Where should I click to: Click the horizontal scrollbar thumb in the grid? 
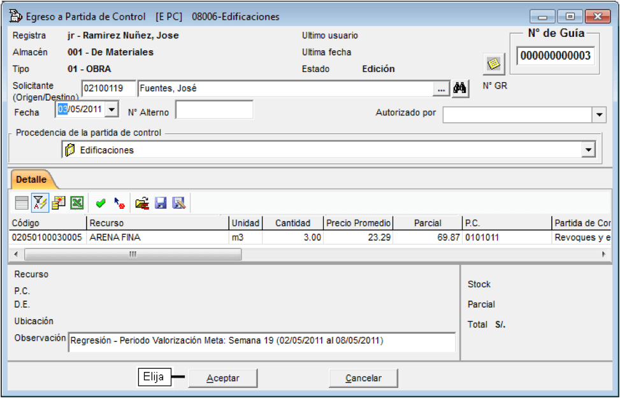click(x=133, y=254)
